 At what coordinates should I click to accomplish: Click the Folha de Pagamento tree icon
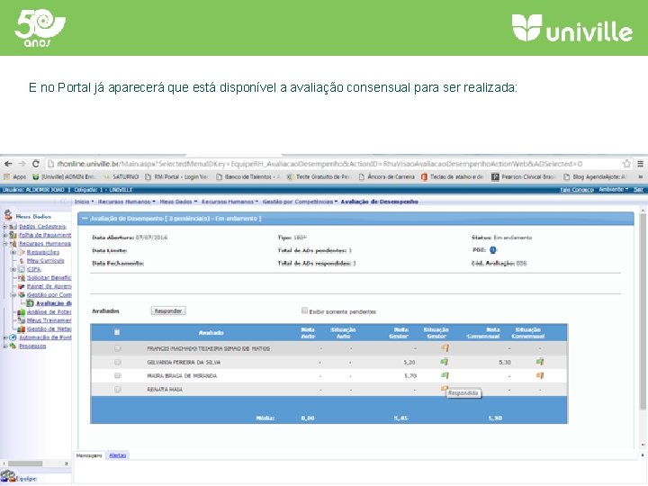click(x=13, y=235)
